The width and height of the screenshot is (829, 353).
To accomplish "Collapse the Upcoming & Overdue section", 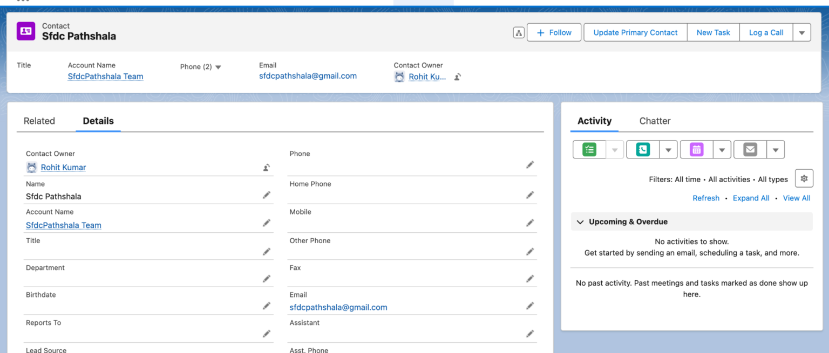I will pyautogui.click(x=580, y=222).
